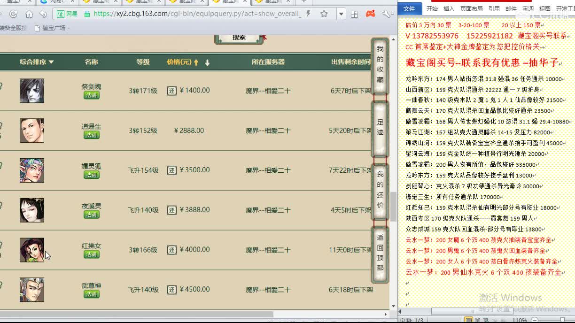Click the 所在服务器 column header
The height and width of the screenshot is (323, 575).
tap(268, 62)
